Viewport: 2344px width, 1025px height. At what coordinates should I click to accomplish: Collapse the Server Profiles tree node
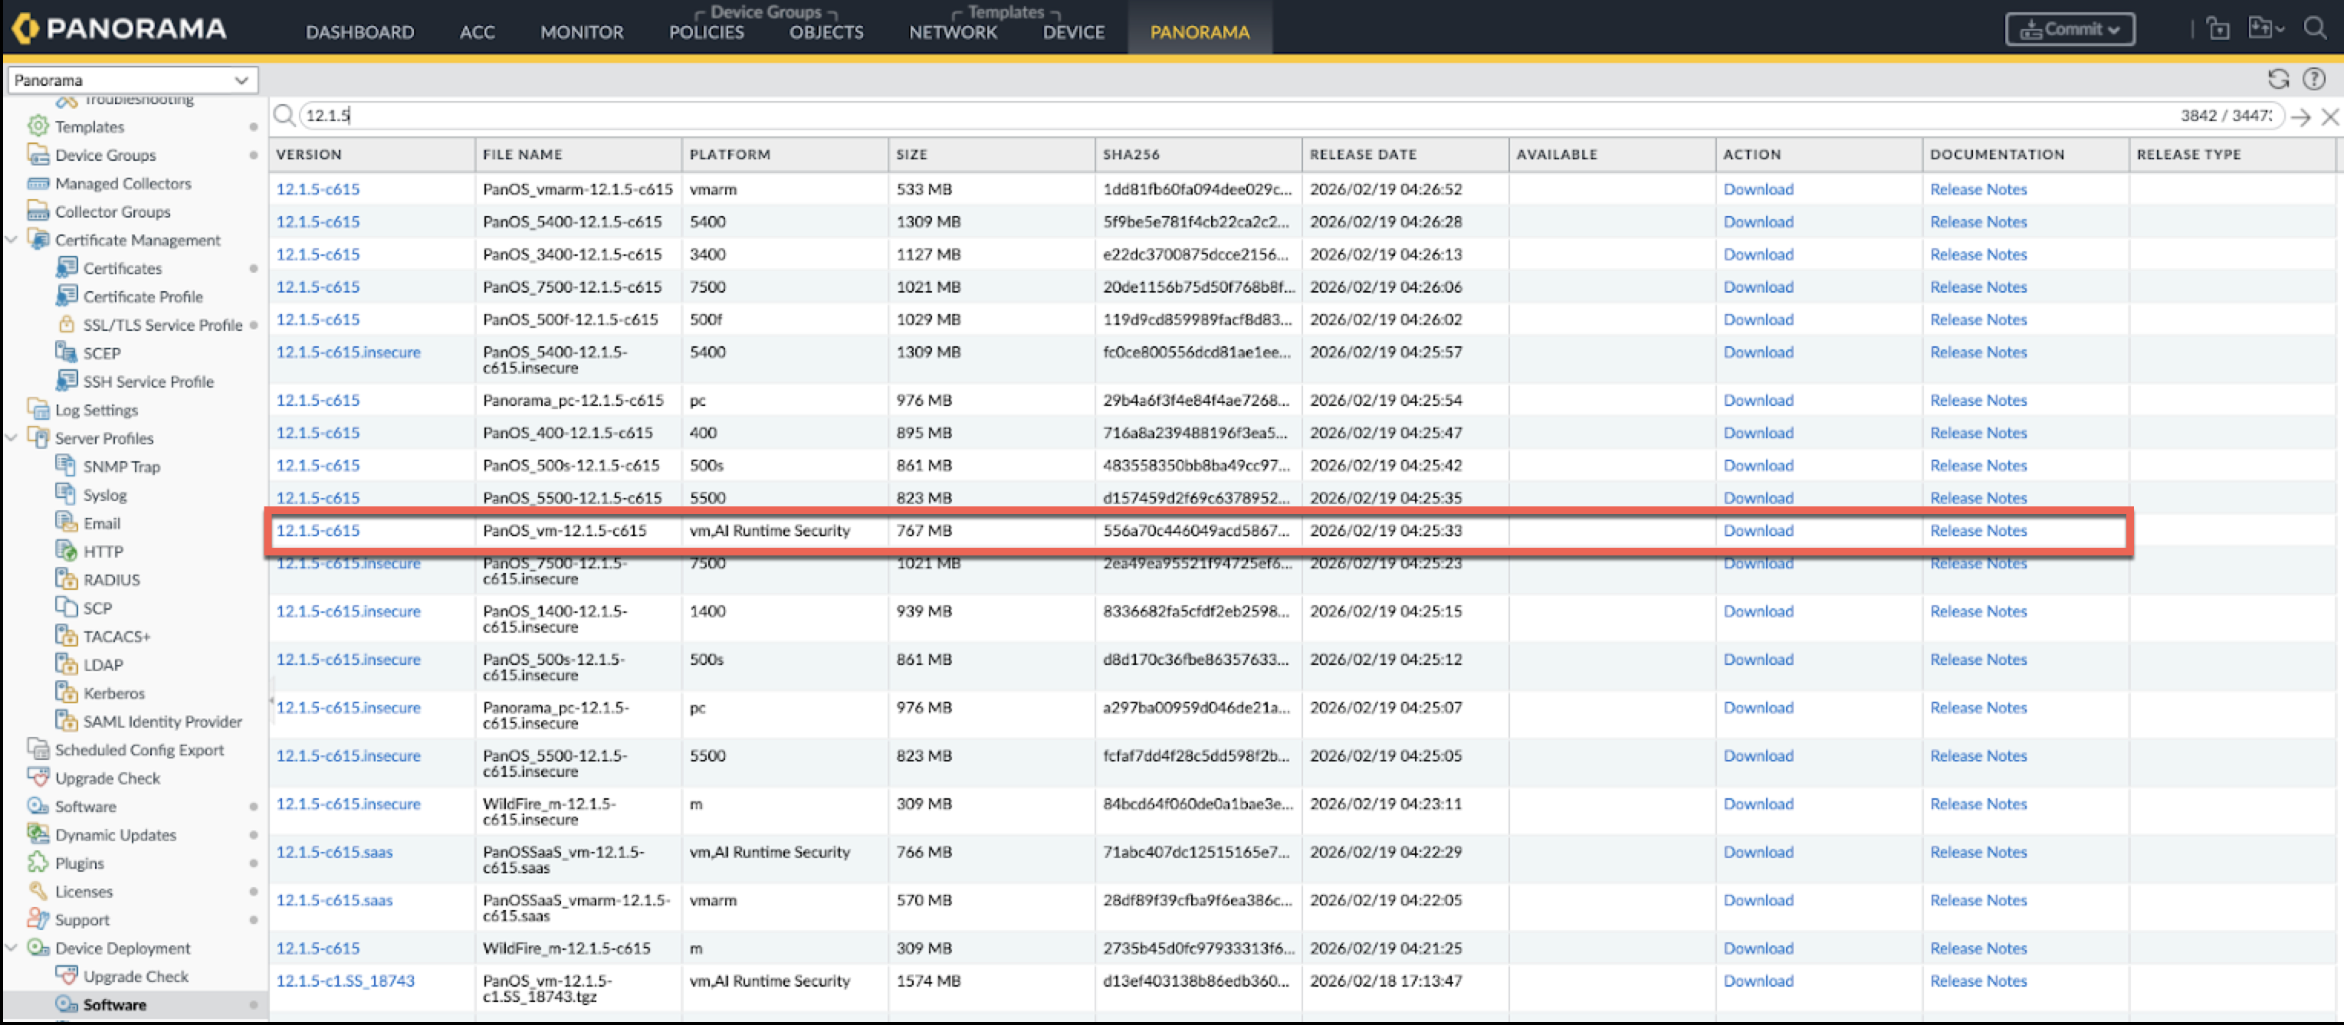click(x=11, y=438)
